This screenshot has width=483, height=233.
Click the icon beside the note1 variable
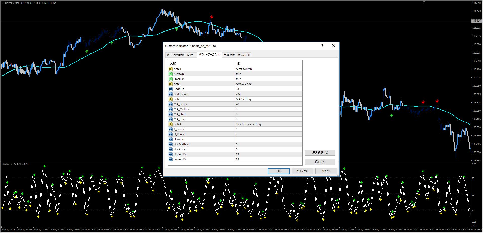170,69
